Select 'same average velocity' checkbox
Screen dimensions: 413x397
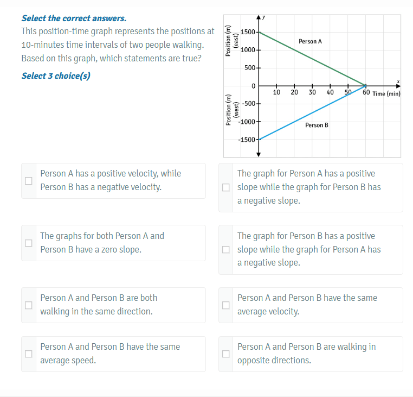click(x=225, y=305)
